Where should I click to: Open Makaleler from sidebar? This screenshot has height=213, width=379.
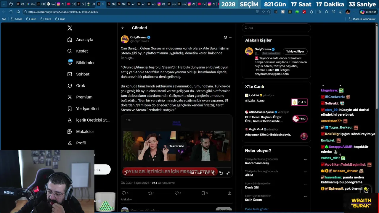click(81, 131)
